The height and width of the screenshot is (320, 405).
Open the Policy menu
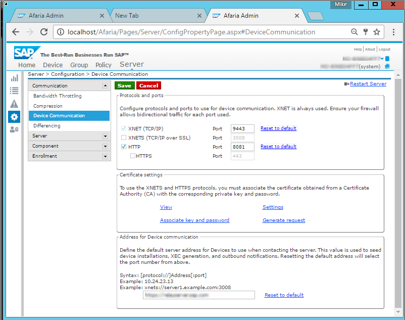(104, 65)
